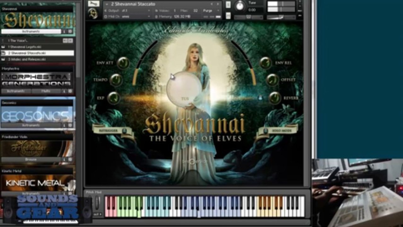This screenshot has width=403, height=227.
Task: Open the Geosonics Instruments tab
Action: (31, 125)
